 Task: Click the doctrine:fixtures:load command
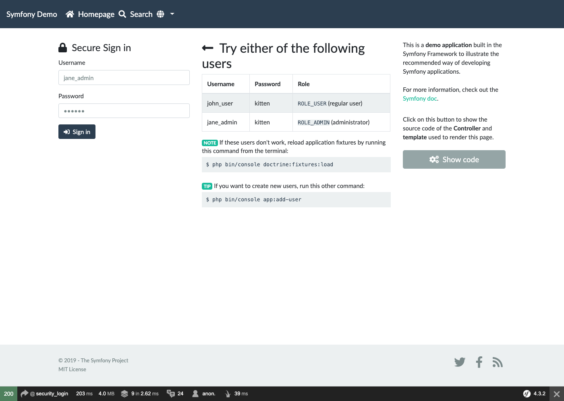point(296,165)
